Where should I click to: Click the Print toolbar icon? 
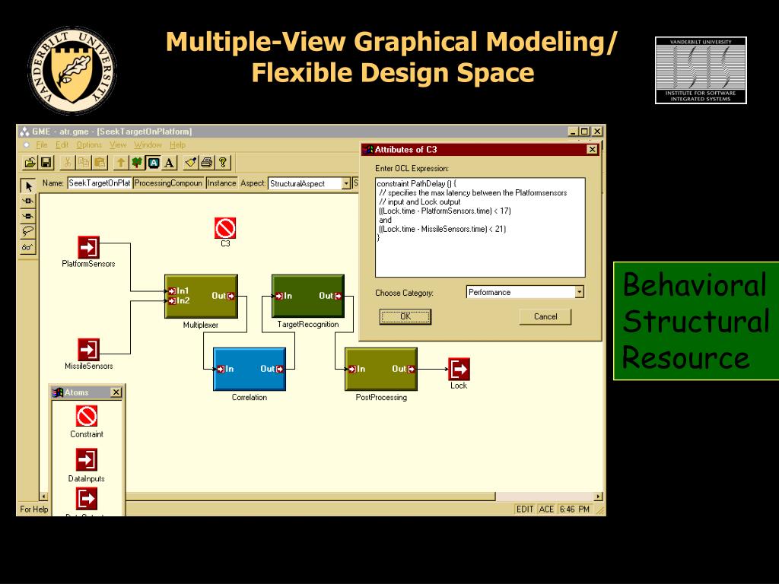click(207, 163)
